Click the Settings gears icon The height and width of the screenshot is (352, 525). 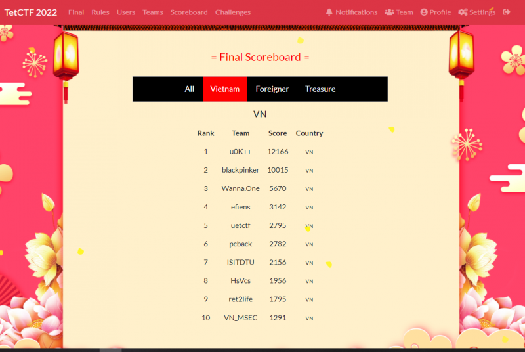point(463,12)
